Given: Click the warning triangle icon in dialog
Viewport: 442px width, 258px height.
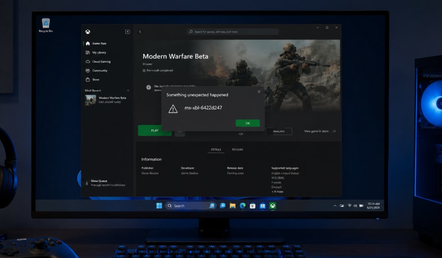Looking at the screenshot, I should (x=173, y=109).
